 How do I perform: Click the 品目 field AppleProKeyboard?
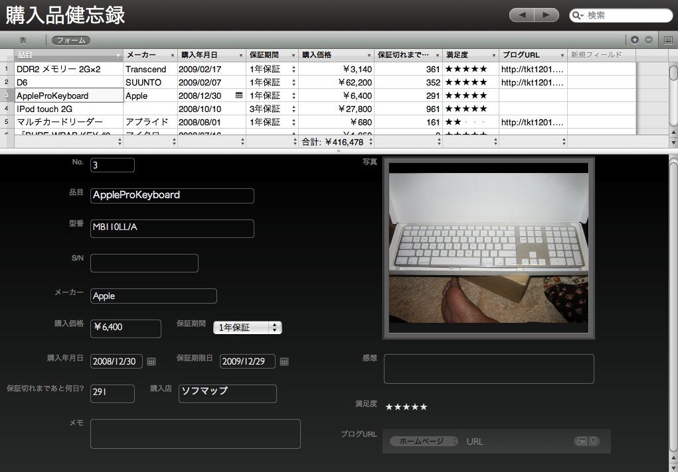172,196
